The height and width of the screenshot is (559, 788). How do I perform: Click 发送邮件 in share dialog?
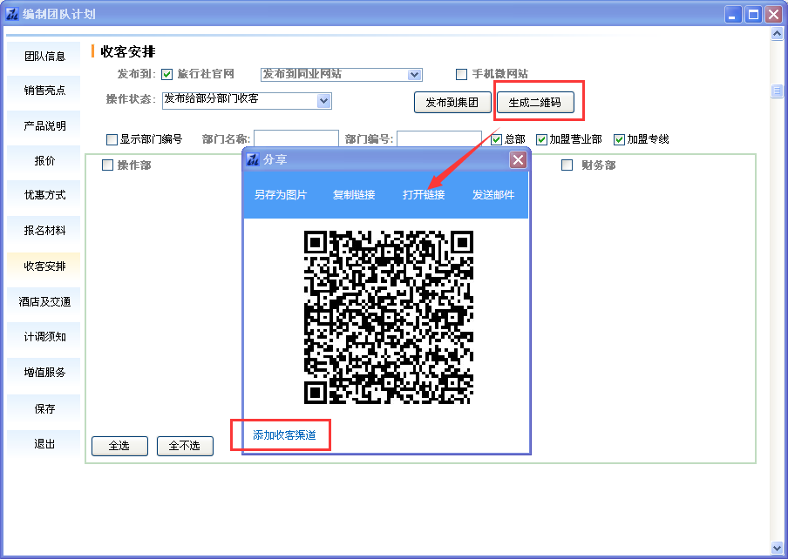(x=493, y=195)
